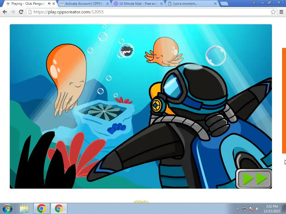Skip the intro with the green fast-forward button
Screen dimensions: 286x214
point(254,179)
